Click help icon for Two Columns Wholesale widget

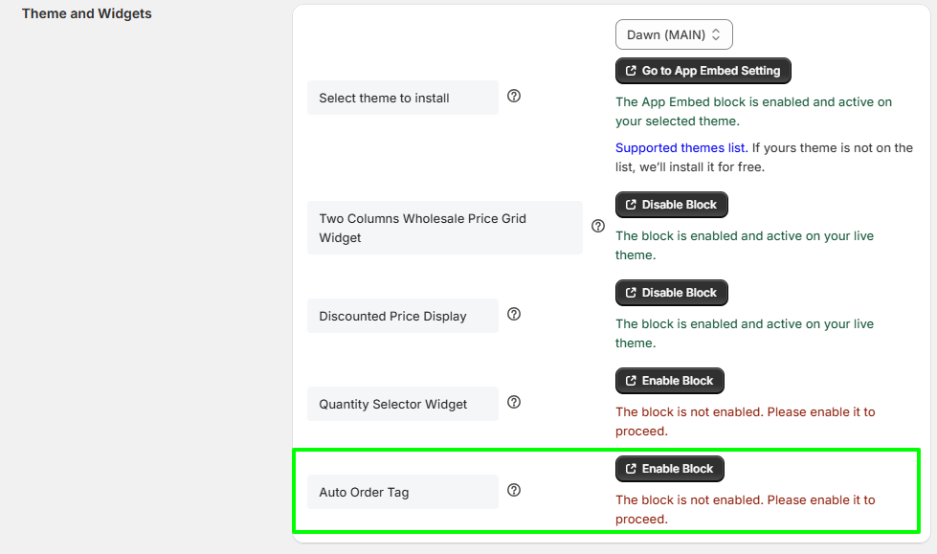(x=598, y=227)
